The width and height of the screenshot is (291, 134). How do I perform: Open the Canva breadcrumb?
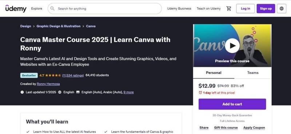pos(91,26)
